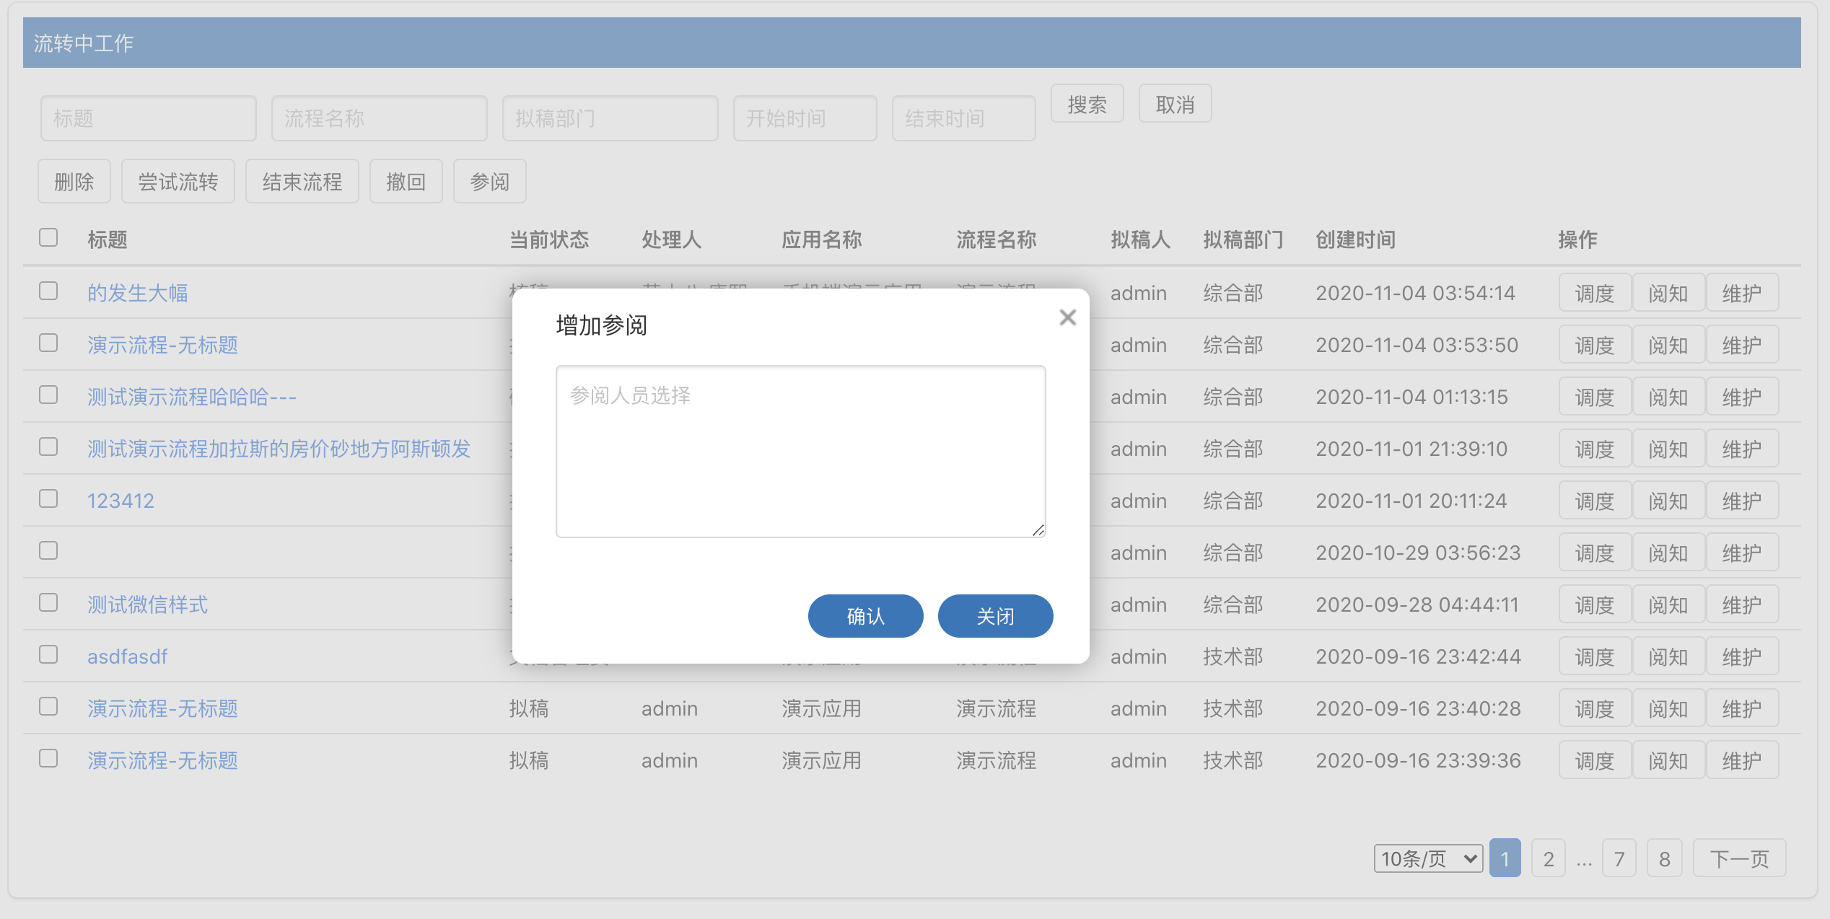1830x919 pixels.
Task: Click the 增加参阅 dialog title
Action: 602,325
